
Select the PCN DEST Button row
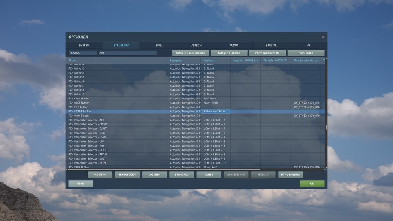pyautogui.click(x=195, y=103)
